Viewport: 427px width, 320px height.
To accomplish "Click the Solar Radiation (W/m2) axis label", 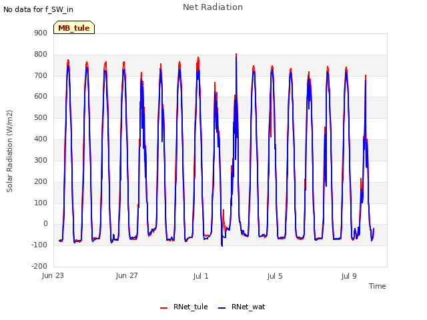I will 9,151.
